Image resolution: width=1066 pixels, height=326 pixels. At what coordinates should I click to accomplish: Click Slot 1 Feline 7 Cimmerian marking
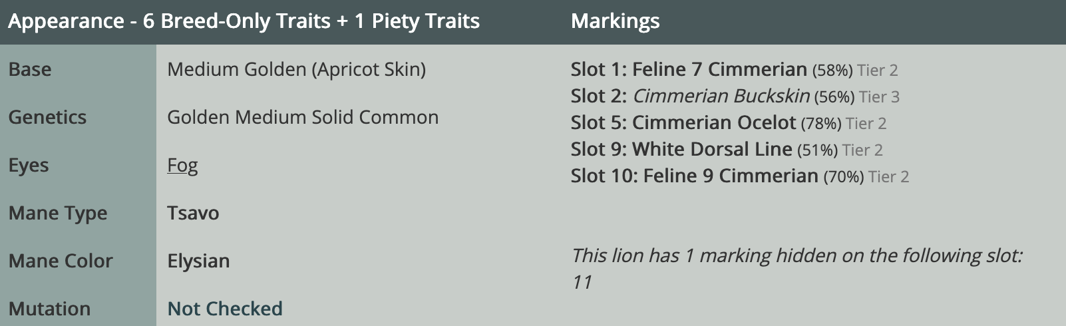pos(734,69)
